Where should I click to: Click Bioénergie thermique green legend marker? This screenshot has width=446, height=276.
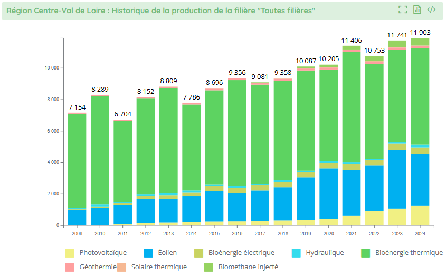(365, 253)
